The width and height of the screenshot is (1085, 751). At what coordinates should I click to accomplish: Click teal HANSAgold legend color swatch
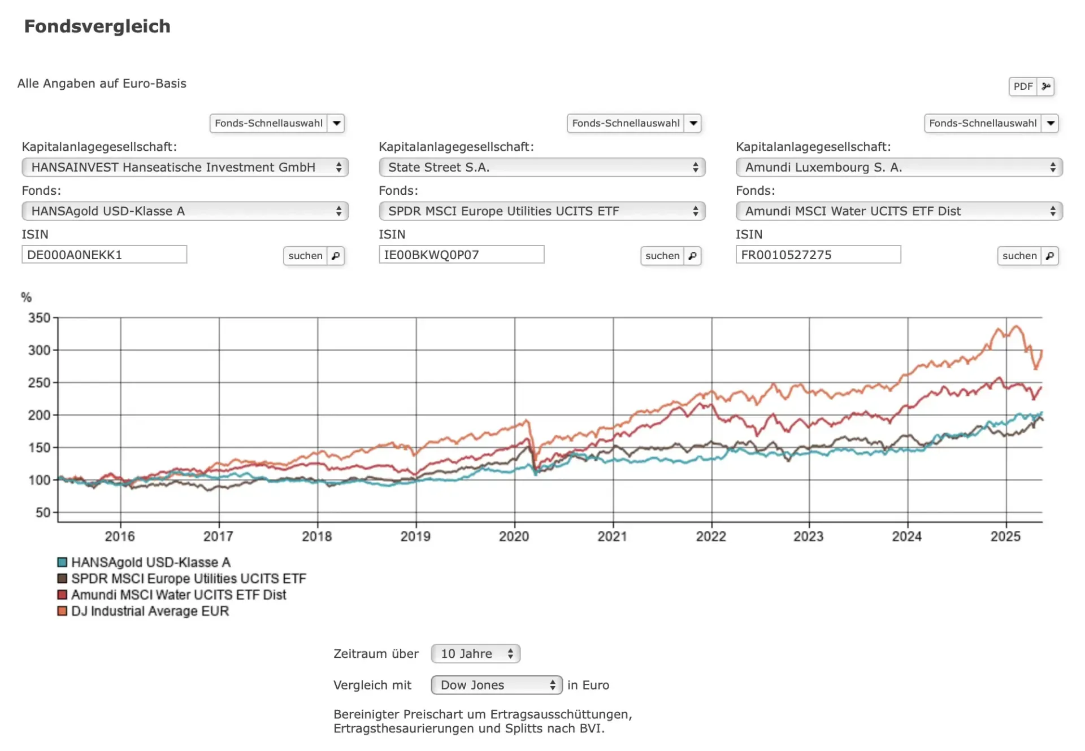click(x=62, y=562)
